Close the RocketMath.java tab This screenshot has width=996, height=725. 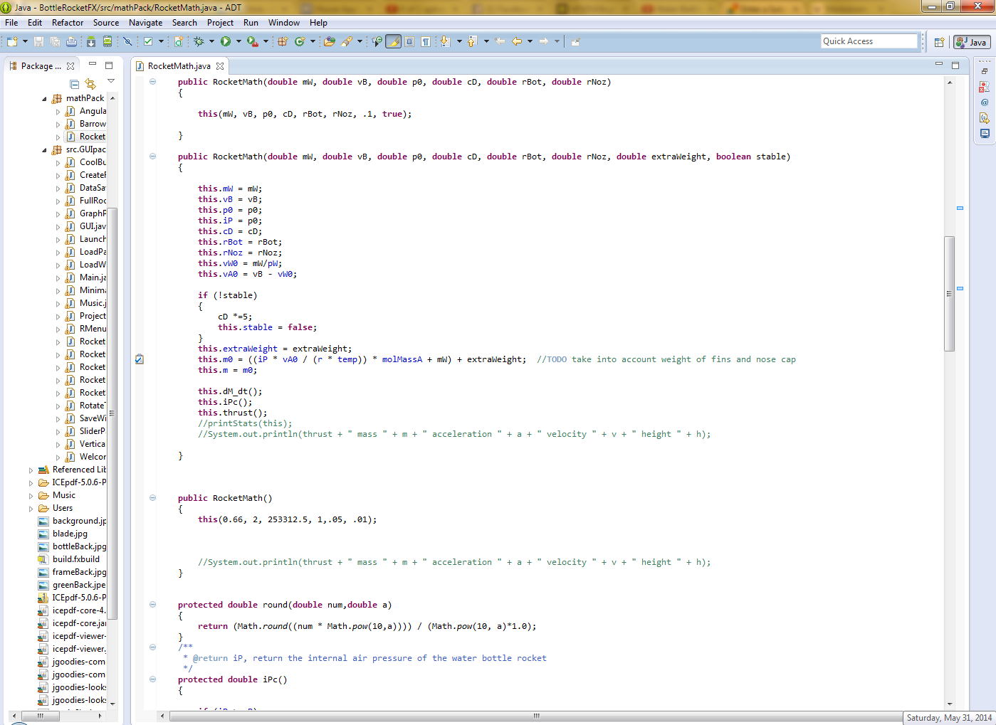220,66
